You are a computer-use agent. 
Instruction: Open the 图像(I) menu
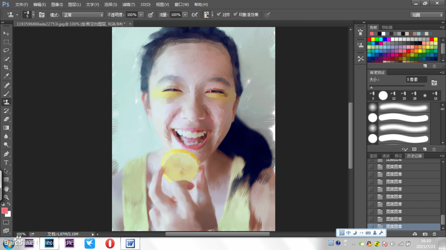(x=57, y=4)
